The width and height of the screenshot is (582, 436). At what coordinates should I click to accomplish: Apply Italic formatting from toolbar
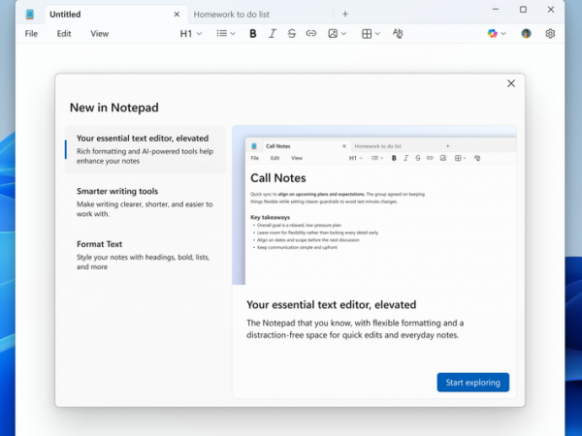tap(273, 34)
